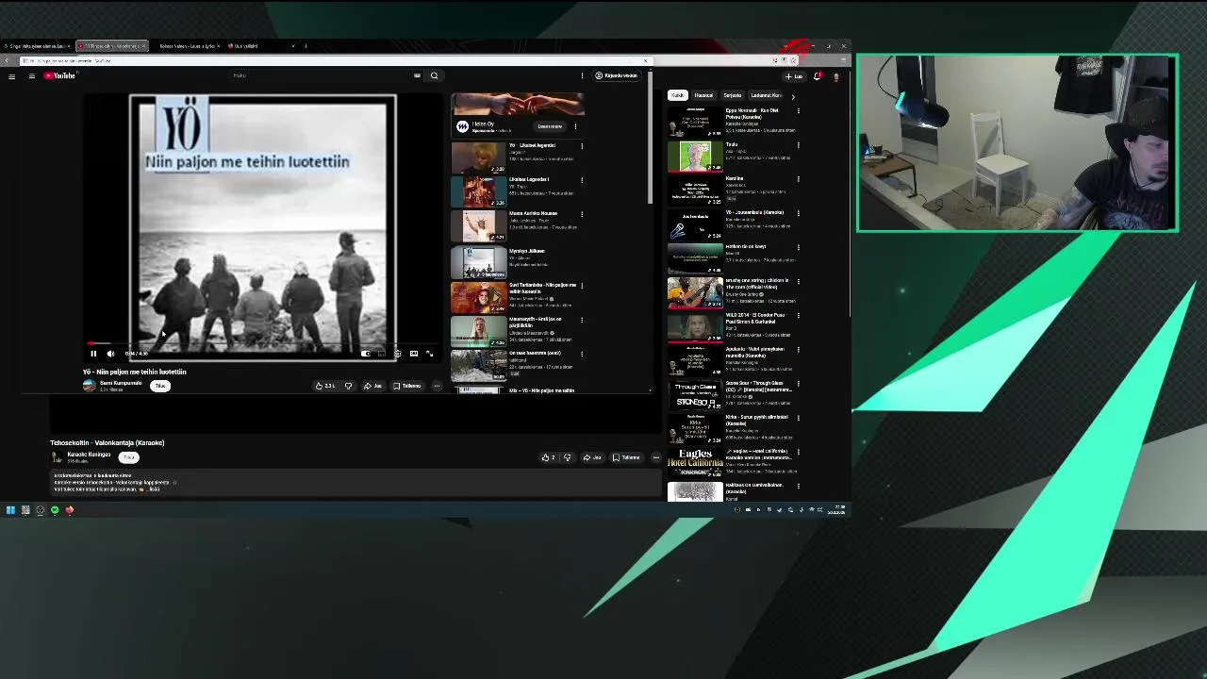Subscribe with Tilaa under Sami Kumpumäki

tap(160, 386)
